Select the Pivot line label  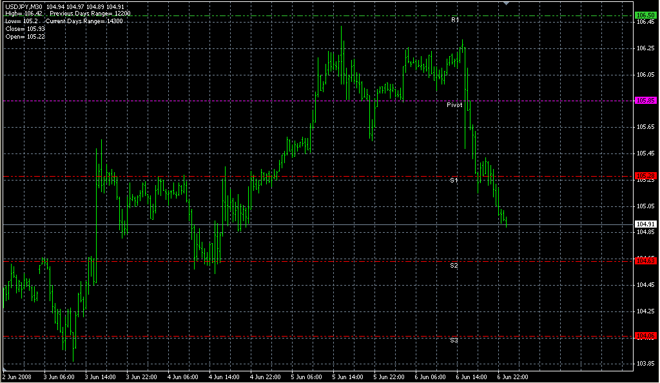(454, 104)
